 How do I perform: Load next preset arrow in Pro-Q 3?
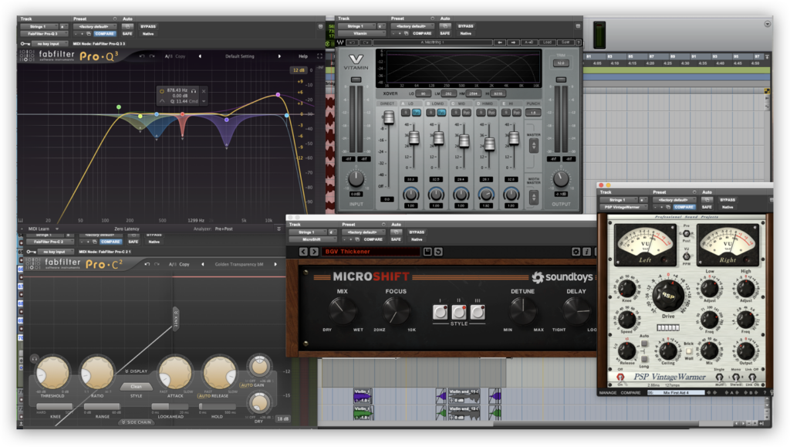(279, 56)
